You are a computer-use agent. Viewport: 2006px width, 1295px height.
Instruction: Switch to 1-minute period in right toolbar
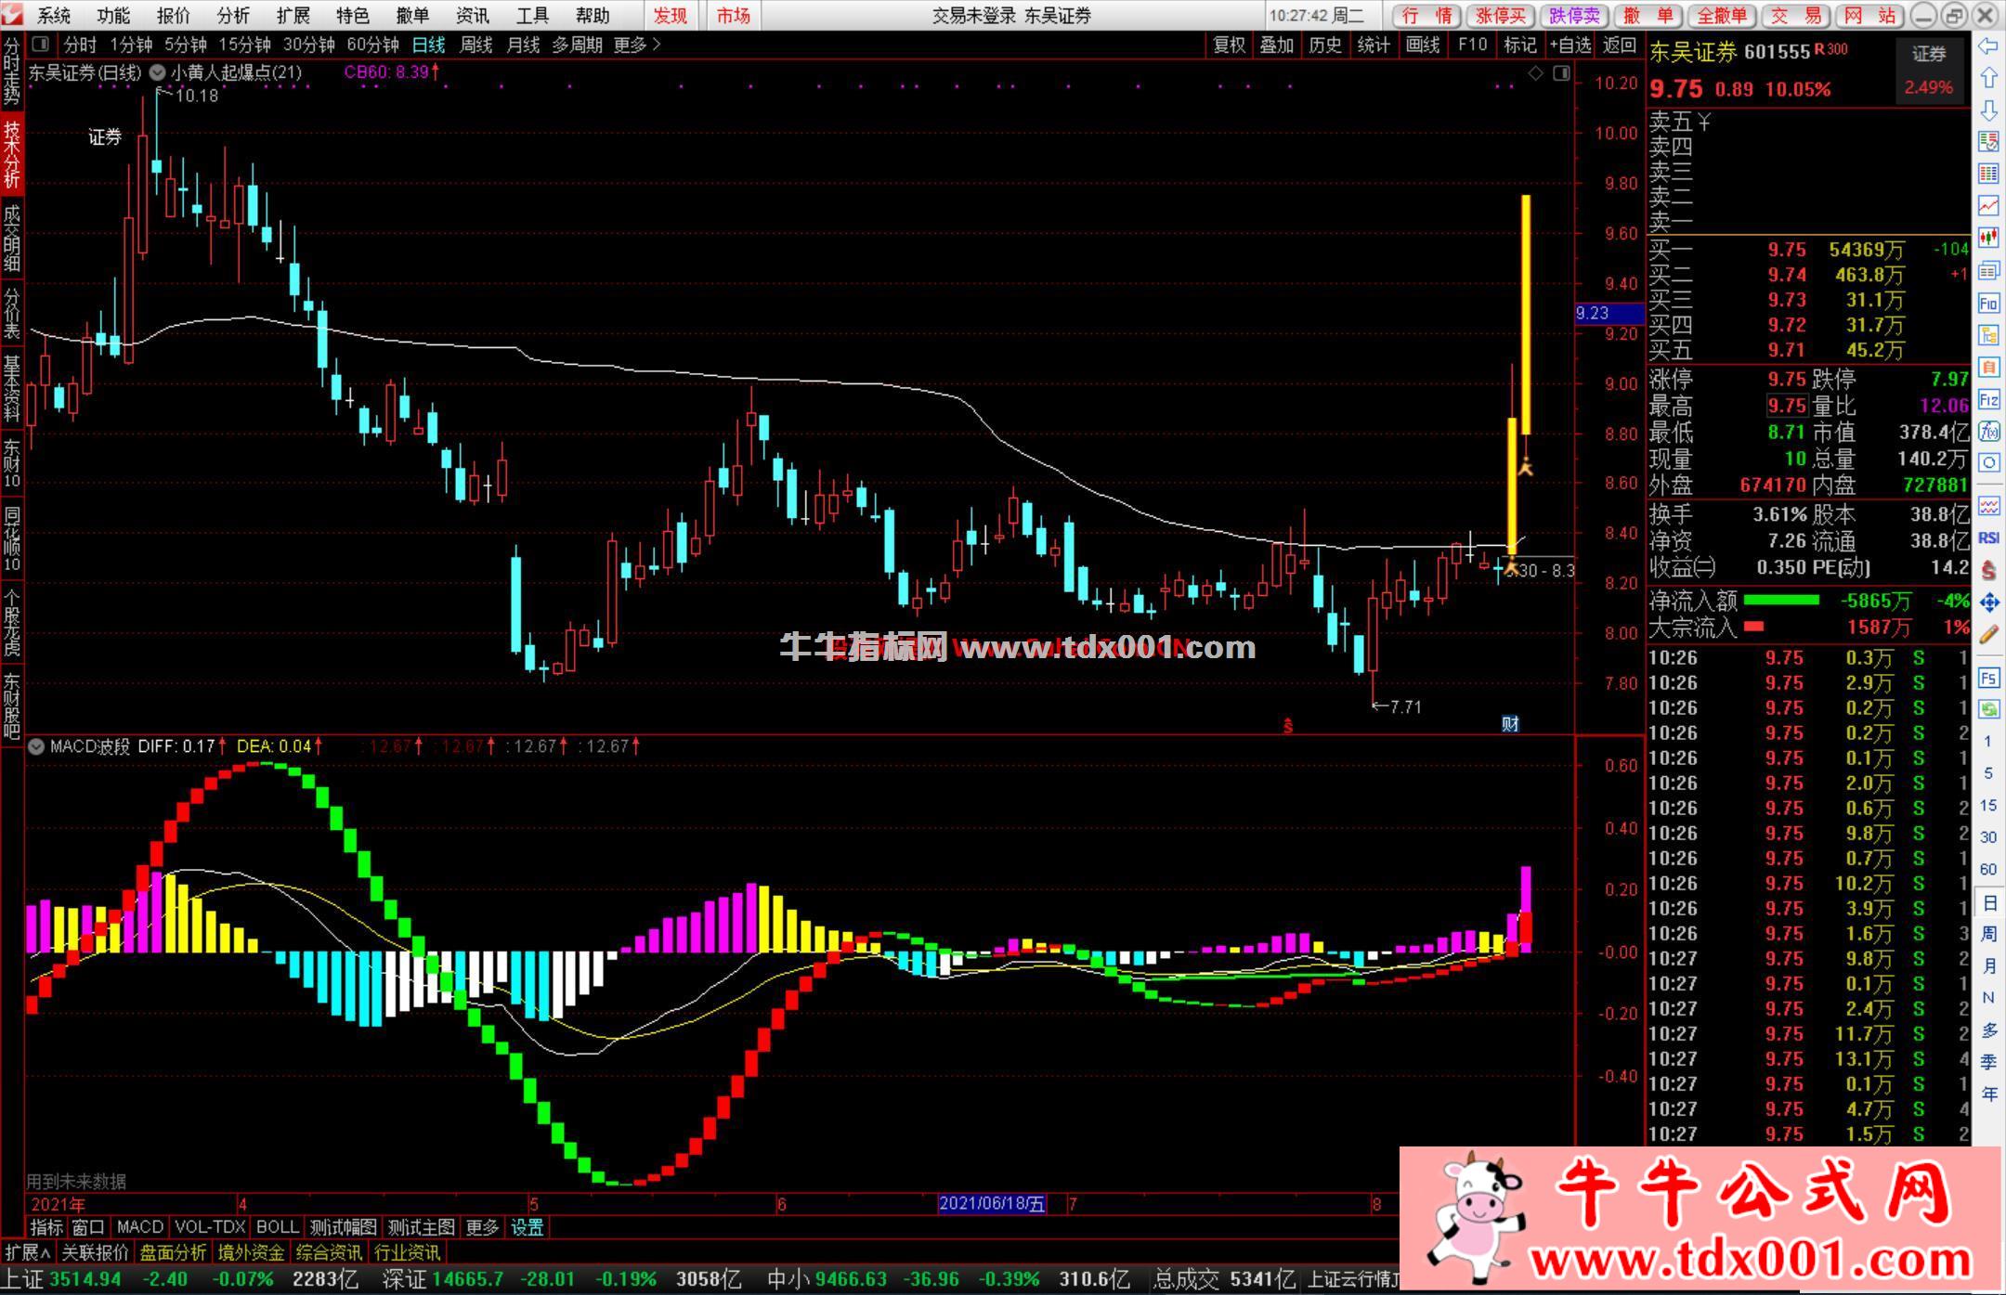[x=1988, y=742]
